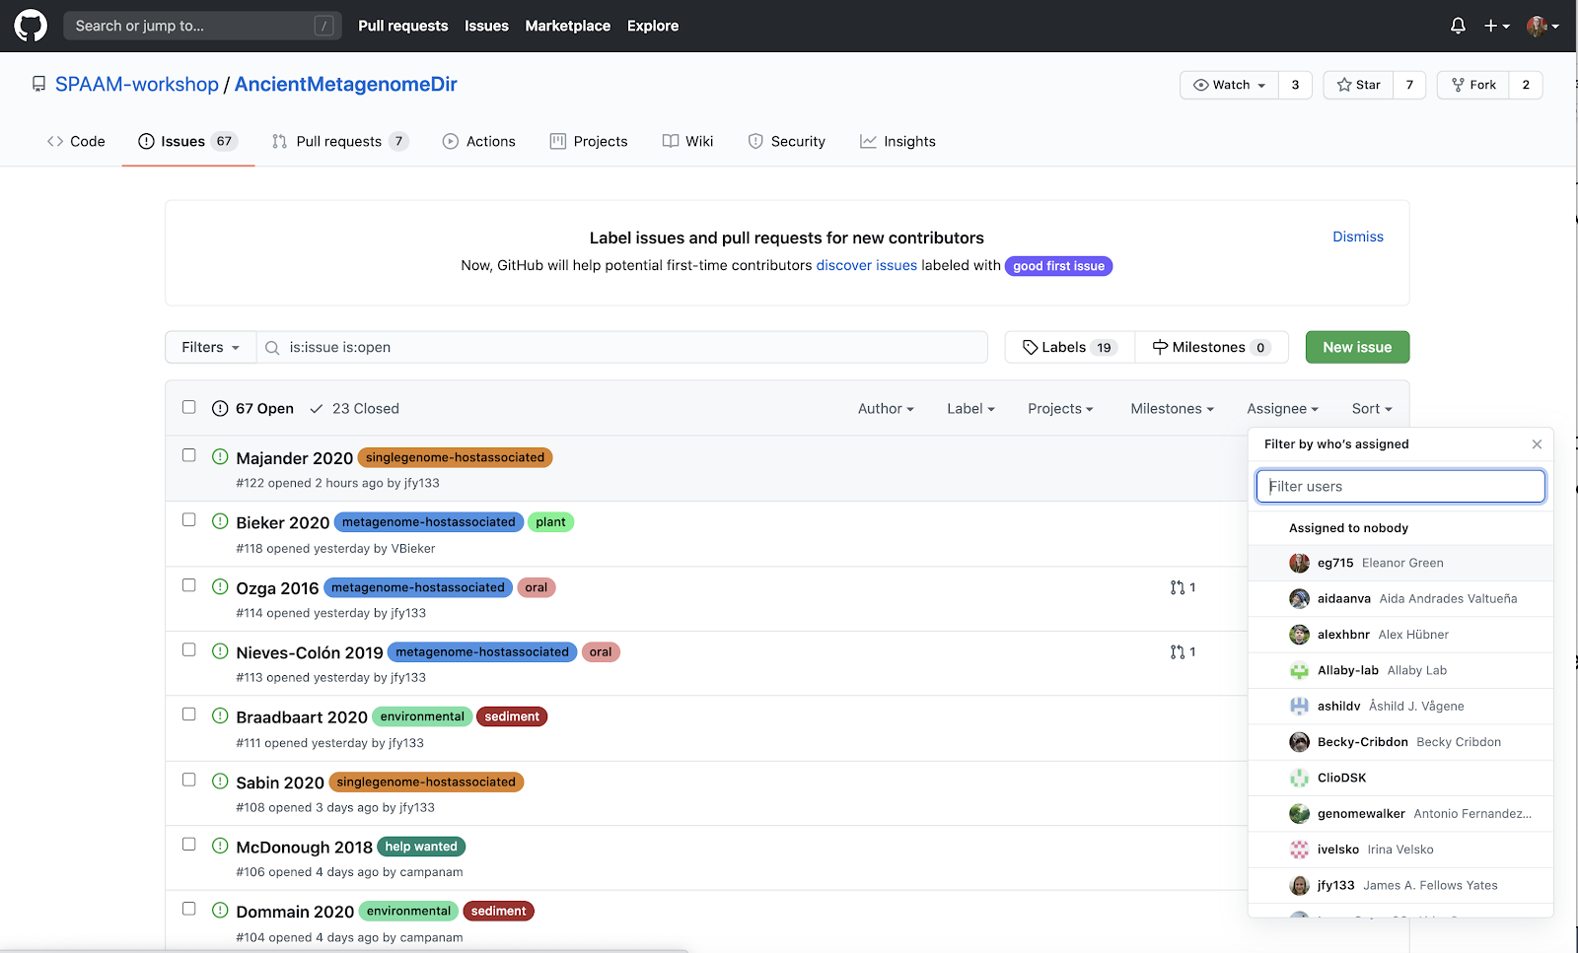Click ivelsko avatar in assignee list

[x=1300, y=850]
